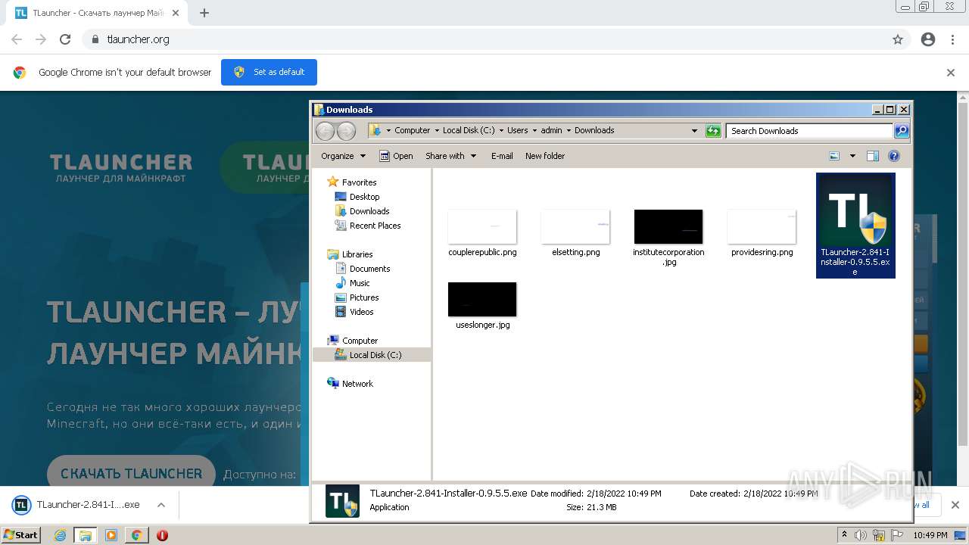Click the TLauncher browser tab

pos(98,13)
